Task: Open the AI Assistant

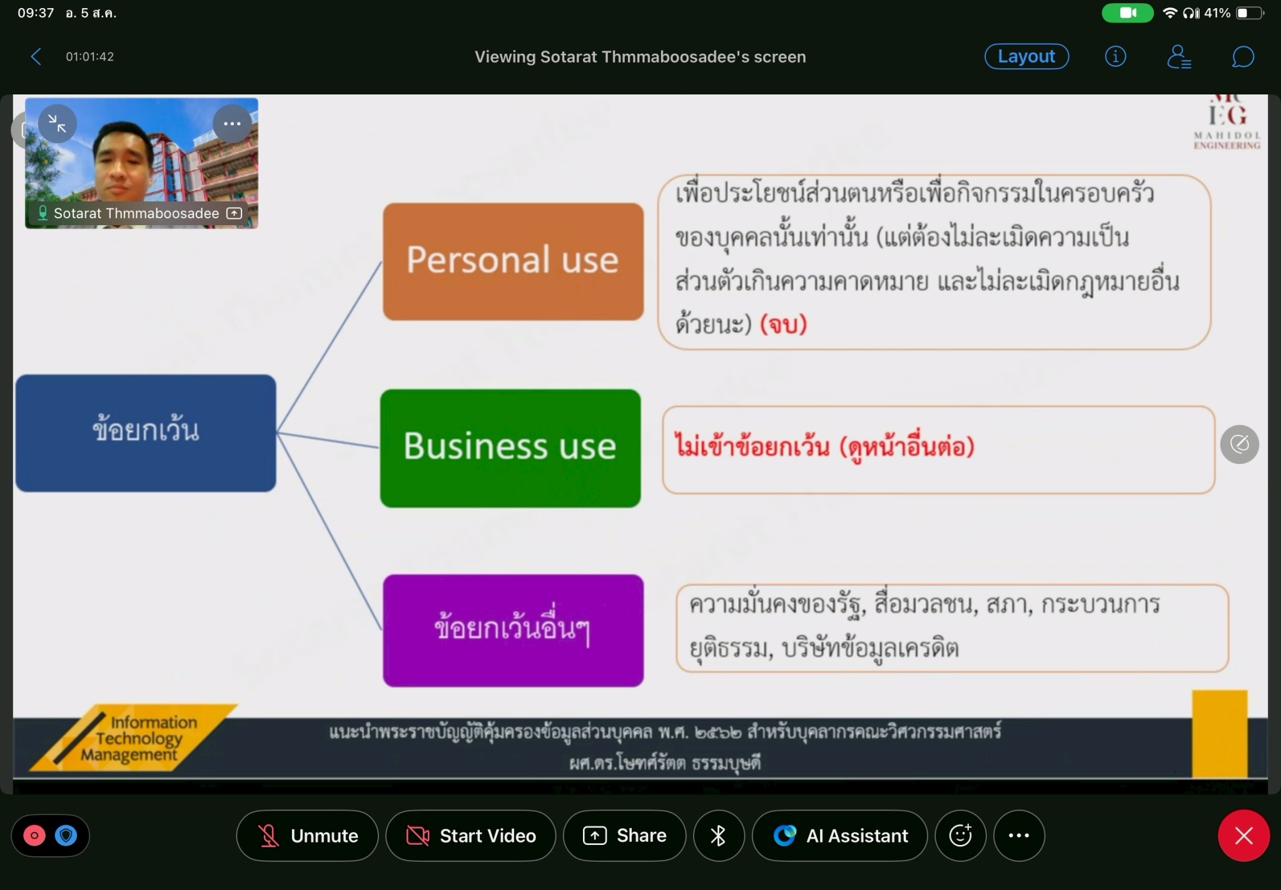Action: point(839,836)
